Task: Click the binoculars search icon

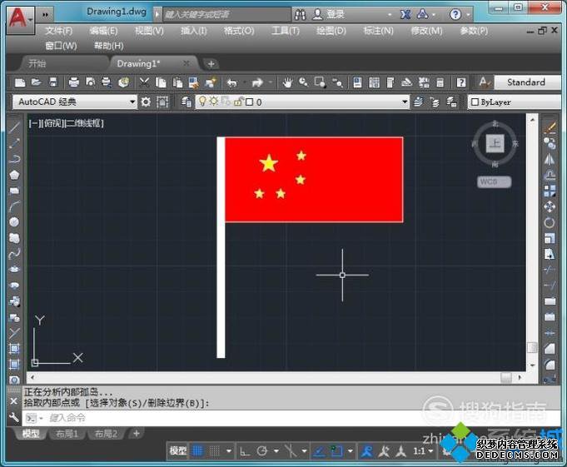Action: [x=300, y=14]
